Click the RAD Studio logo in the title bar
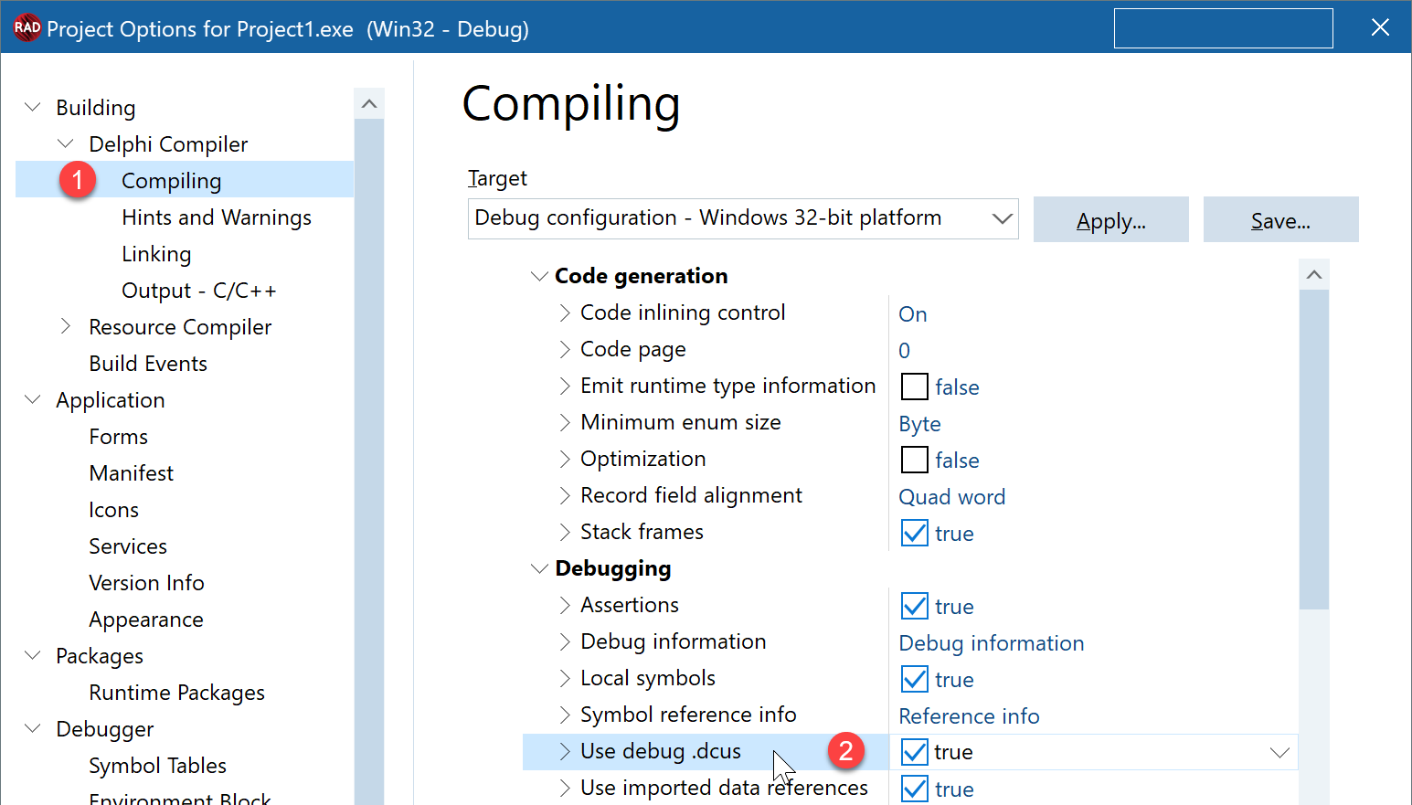 pyautogui.click(x=27, y=27)
